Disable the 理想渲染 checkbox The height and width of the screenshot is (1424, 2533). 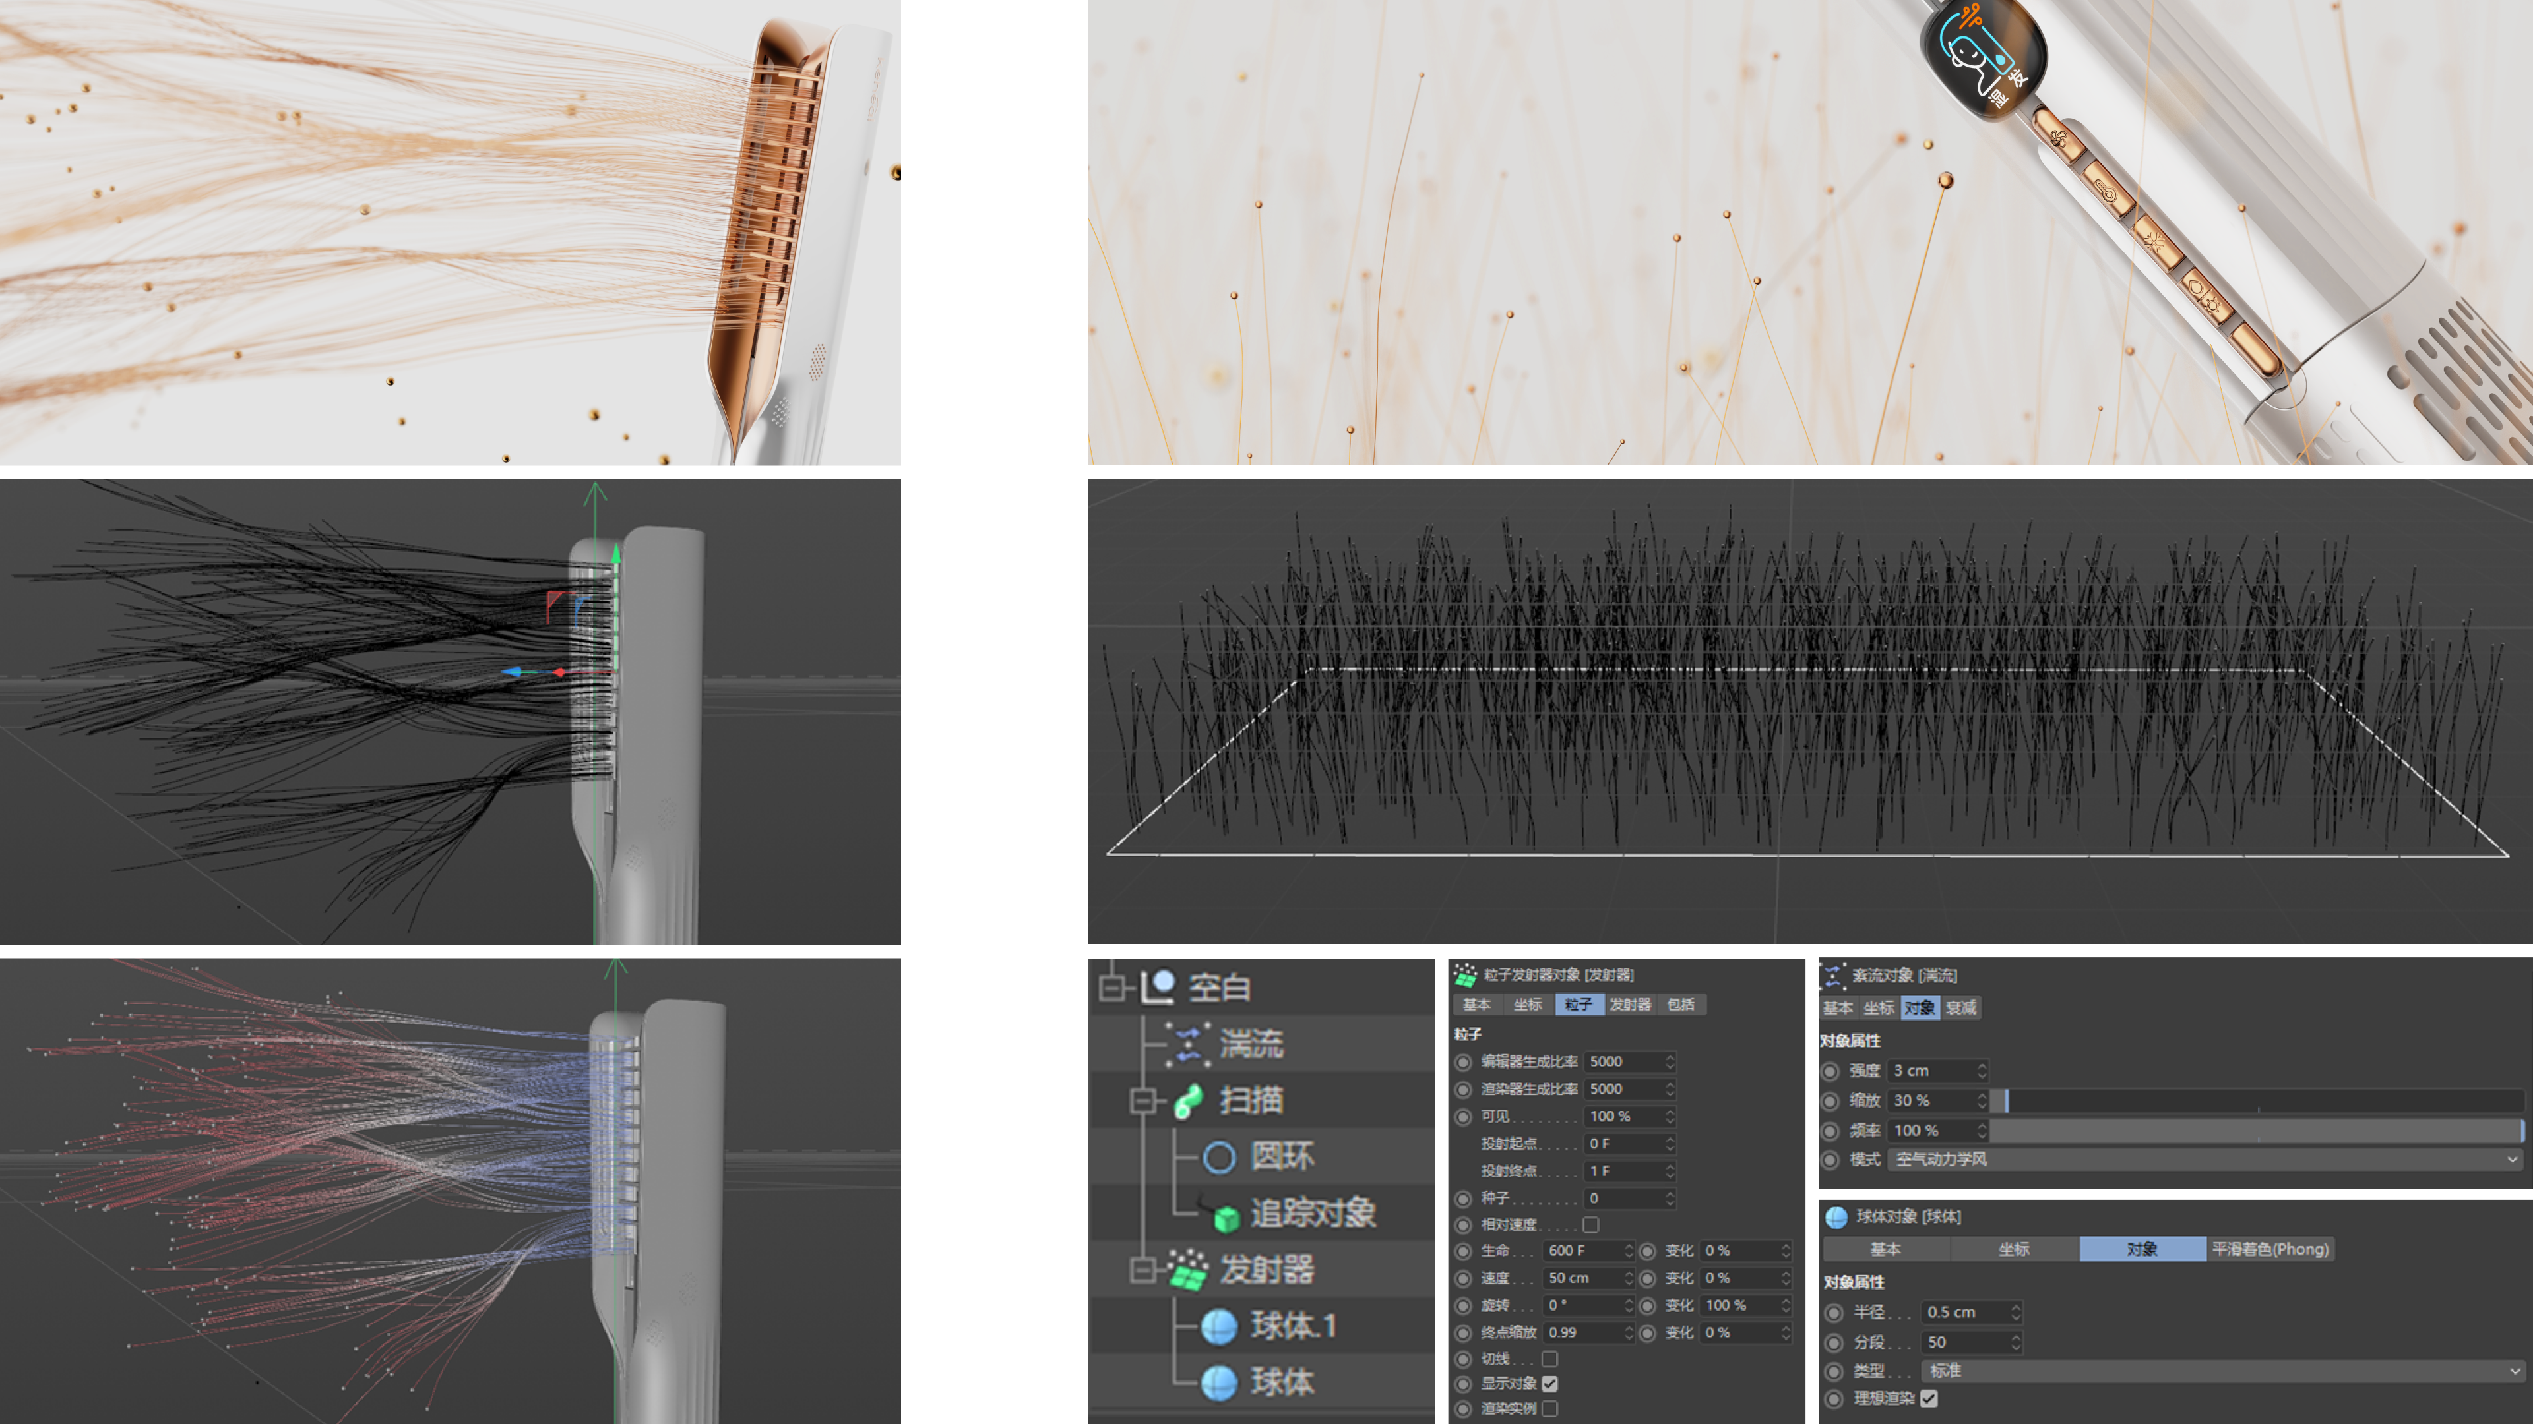pos(1929,1398)
